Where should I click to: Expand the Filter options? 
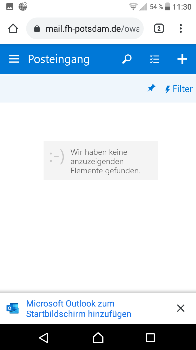(x=179, y=89)
